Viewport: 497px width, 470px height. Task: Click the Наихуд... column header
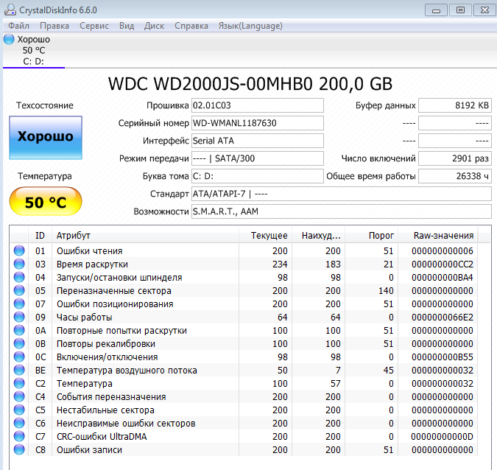pos(318,236)
